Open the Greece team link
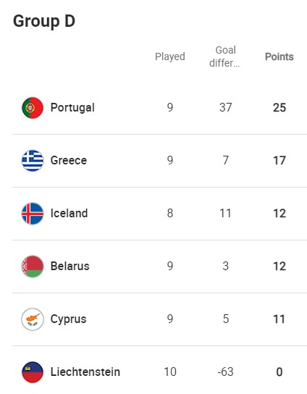The width and height of the screenshot is (307, 394). 69,160
